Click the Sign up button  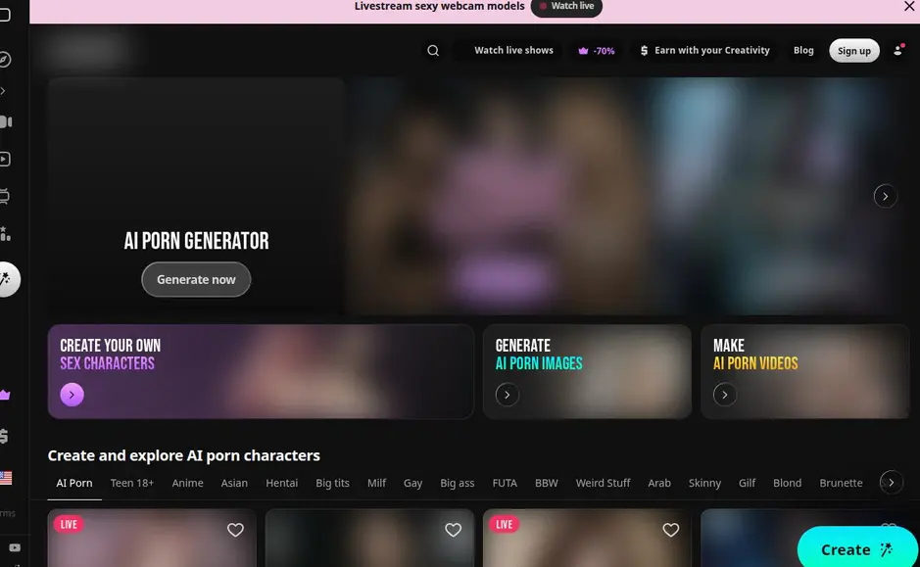coord(853,50)
